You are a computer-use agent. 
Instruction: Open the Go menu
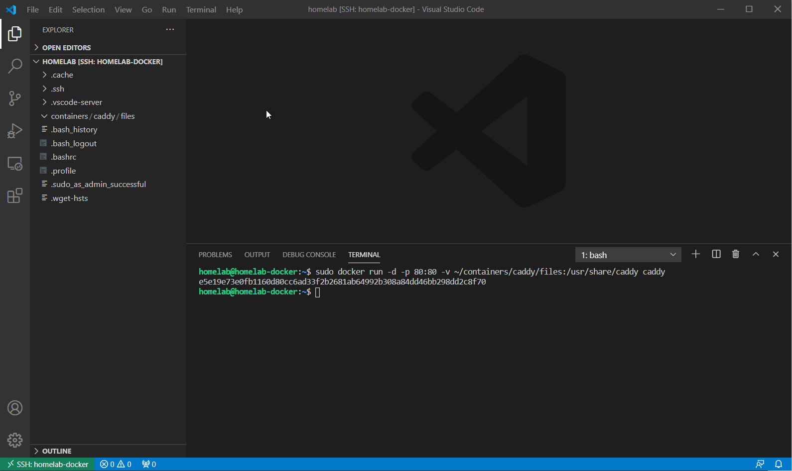[147, 9]
